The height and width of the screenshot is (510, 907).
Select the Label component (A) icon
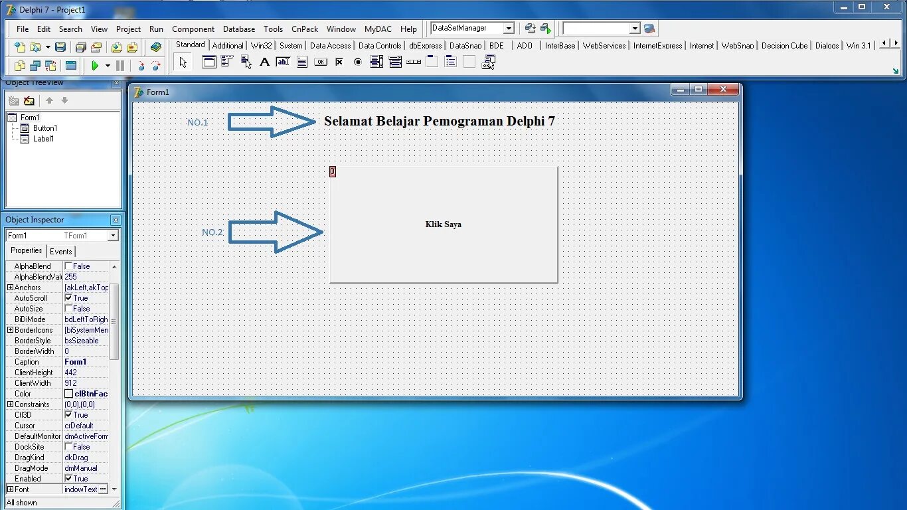(264, 62)
